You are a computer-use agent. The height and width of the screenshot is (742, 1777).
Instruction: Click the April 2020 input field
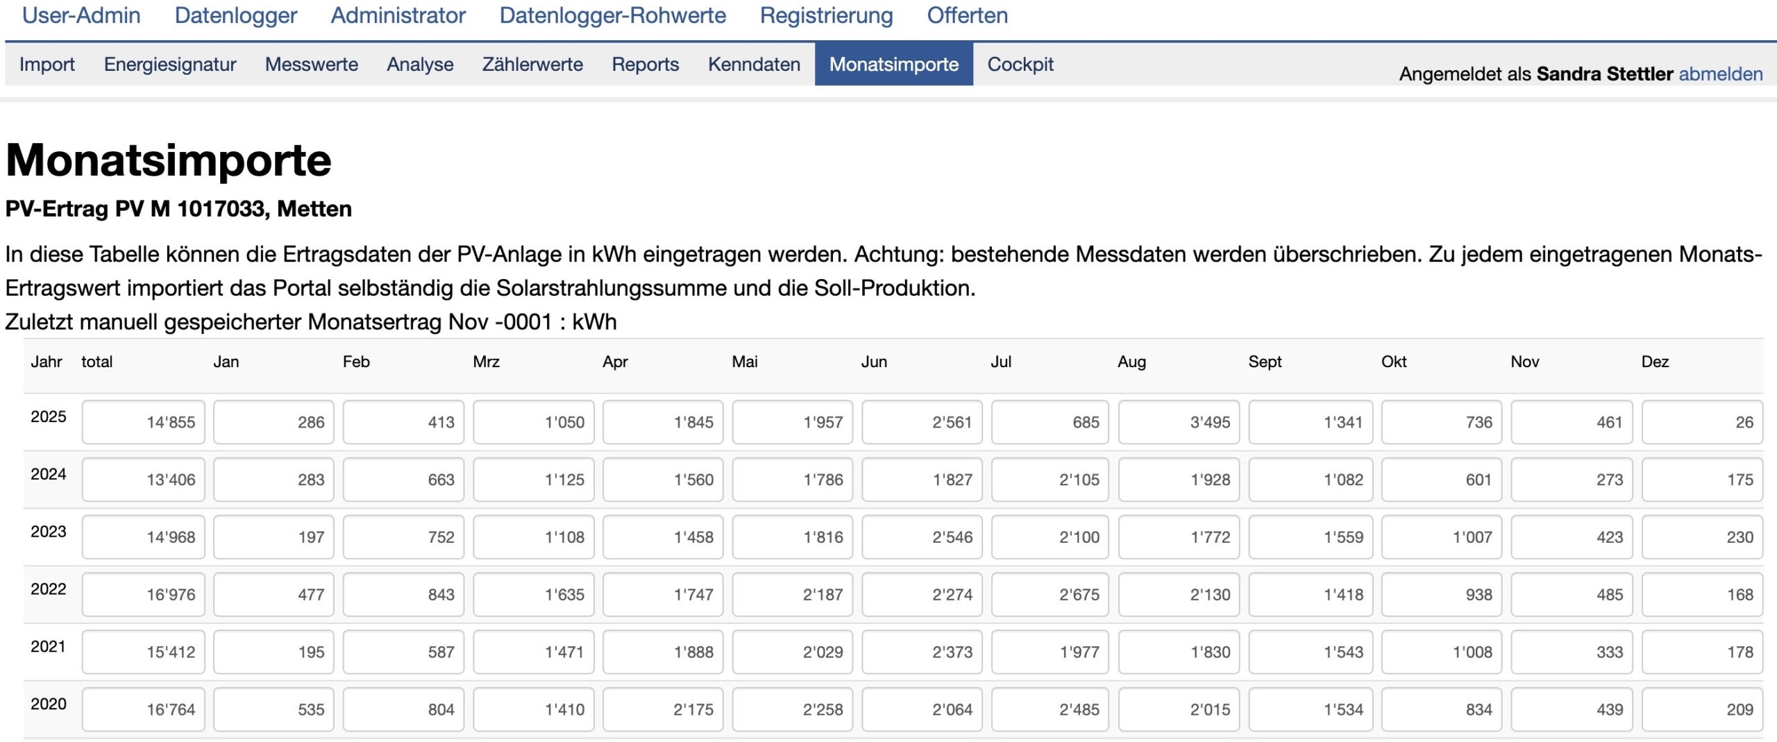(662, 710)
